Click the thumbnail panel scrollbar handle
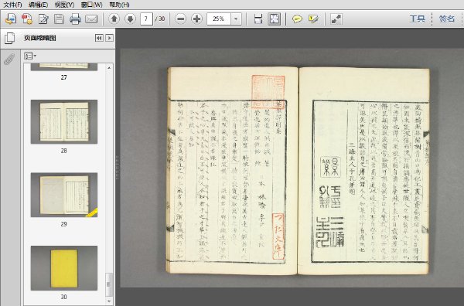This screenshot has width=464, height=306. 109,284
